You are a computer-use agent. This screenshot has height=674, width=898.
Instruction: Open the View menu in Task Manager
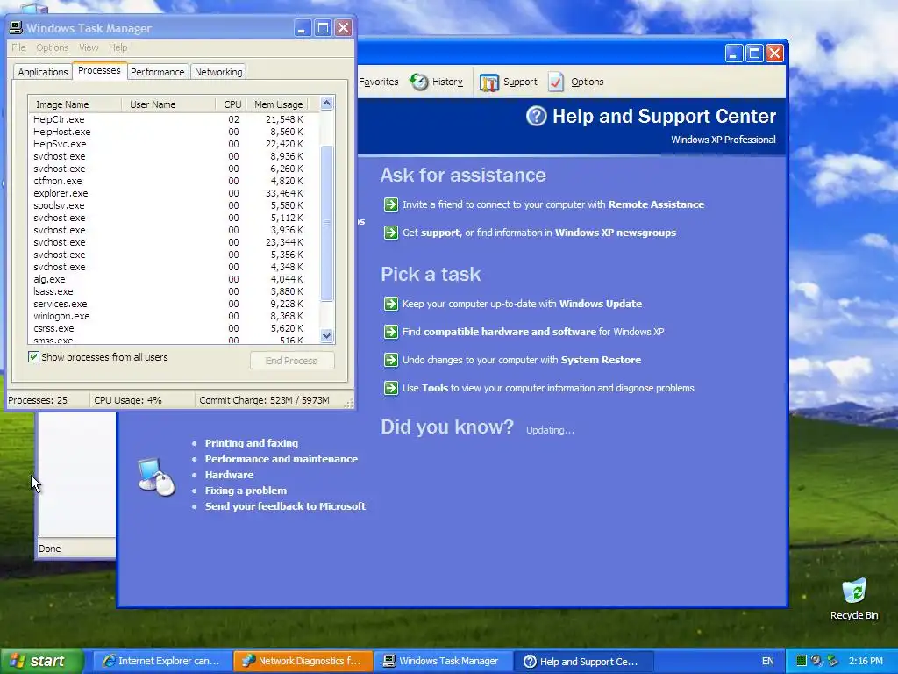coord(89,47)
